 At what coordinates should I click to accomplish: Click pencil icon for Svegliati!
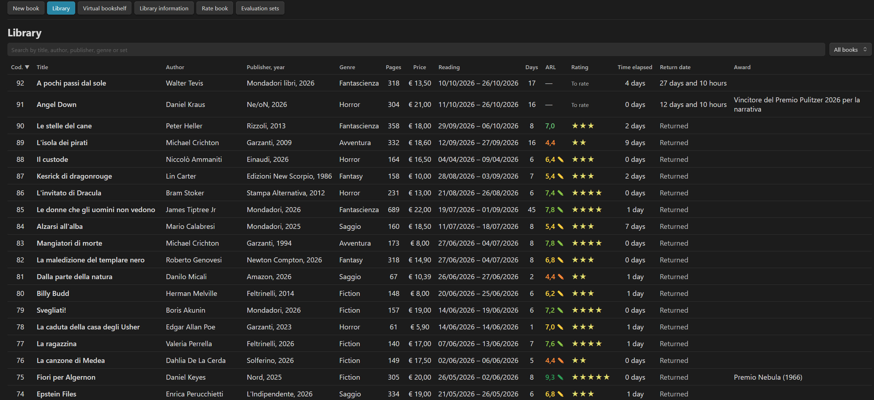pos(561,310)
